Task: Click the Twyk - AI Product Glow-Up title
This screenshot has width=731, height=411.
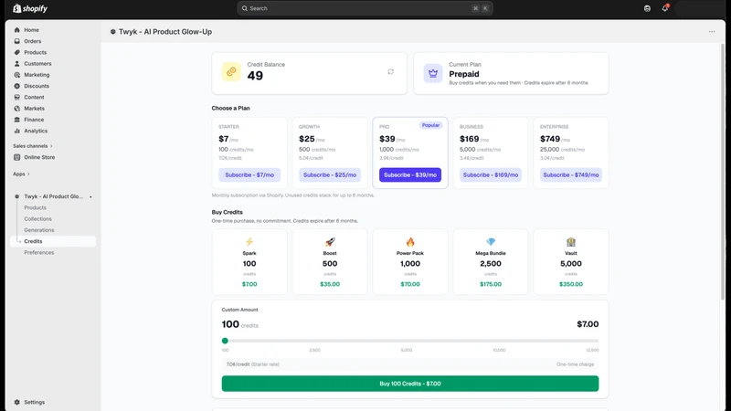Action: [x=165, y=32]
